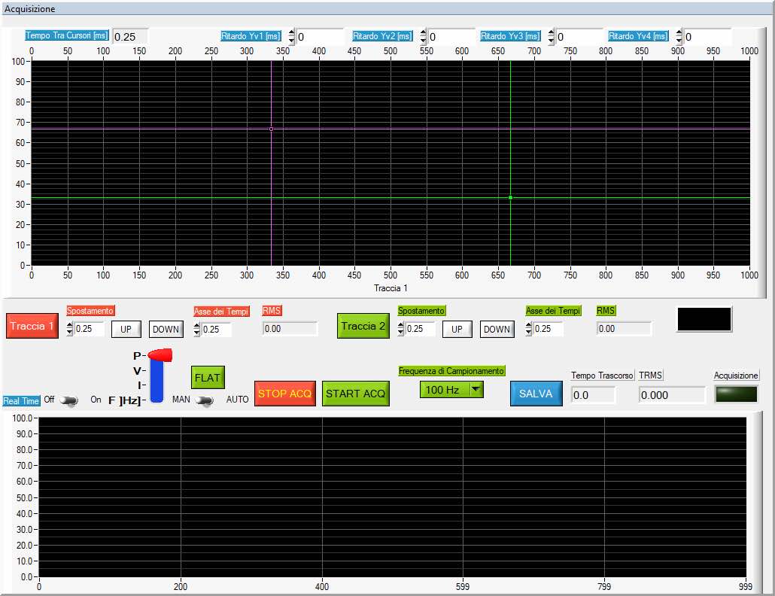Click Traccia 1 Spostamento stepper arrows
The height and width of the screenshot is (596, 775).
pyautogui.click(x=71, y=330)
